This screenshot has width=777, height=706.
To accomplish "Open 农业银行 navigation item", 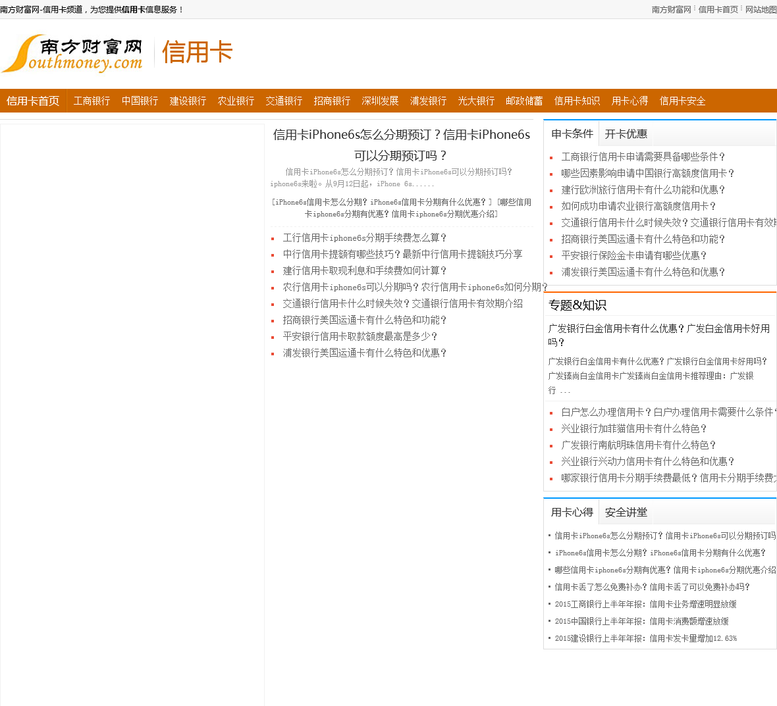I will click(x=236, y=101).
